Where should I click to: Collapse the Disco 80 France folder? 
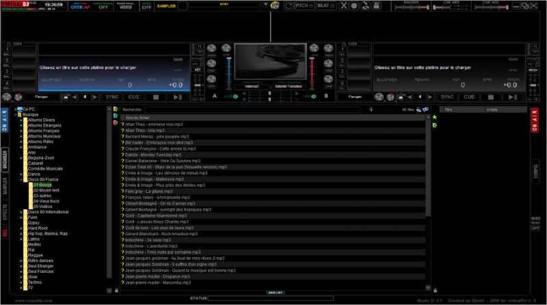coord(21,179)
